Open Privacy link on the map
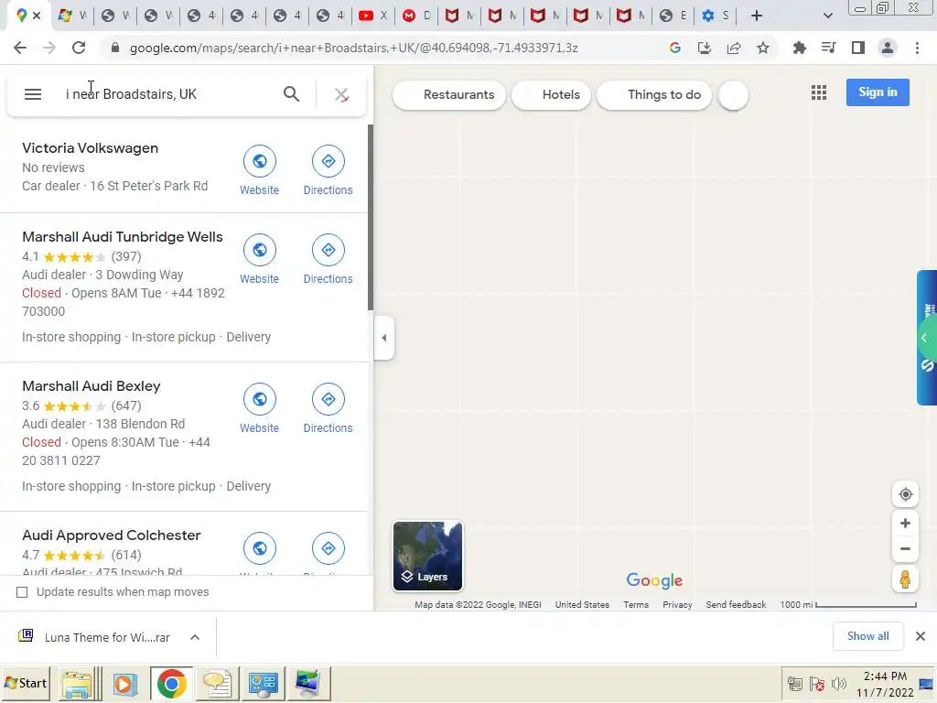The width and height of the screenshot is (937, 703). [677, 605]
